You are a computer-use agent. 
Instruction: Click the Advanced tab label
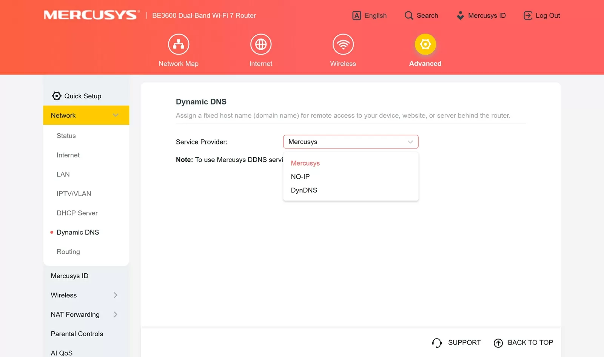pyautogui.click(x=425, y=64)
